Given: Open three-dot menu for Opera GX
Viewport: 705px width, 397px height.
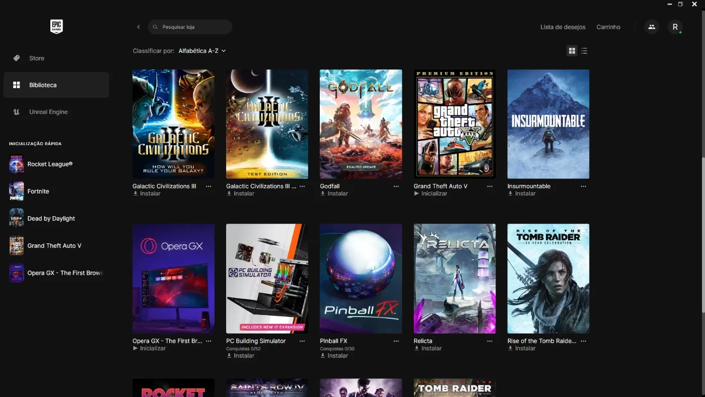Looking at the screenshot, I should tap(208, 341).
